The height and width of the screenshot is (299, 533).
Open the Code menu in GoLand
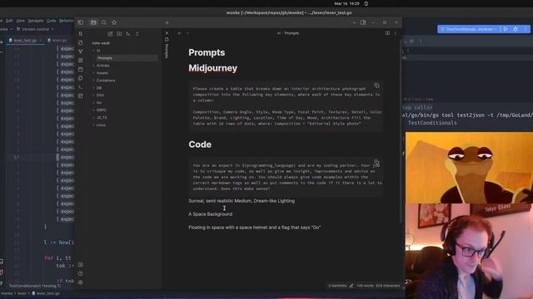tap(52, 21)
